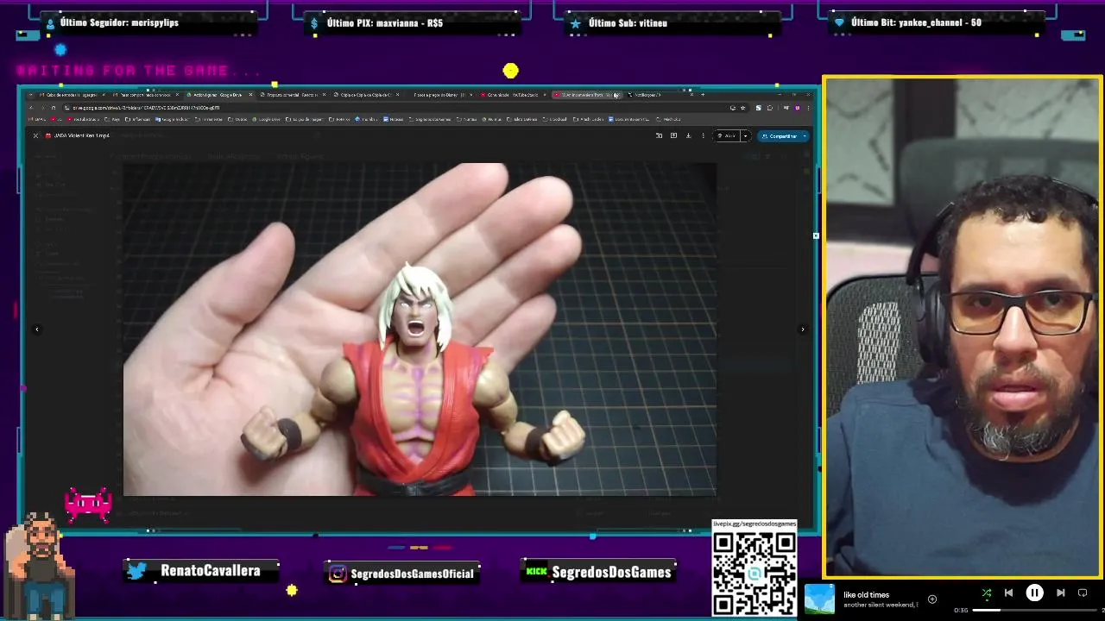Image resolution: width=1105 pixels, height=621 pixels.
Task: Click the video file name in Drive header
Action: tap(82, 135)
